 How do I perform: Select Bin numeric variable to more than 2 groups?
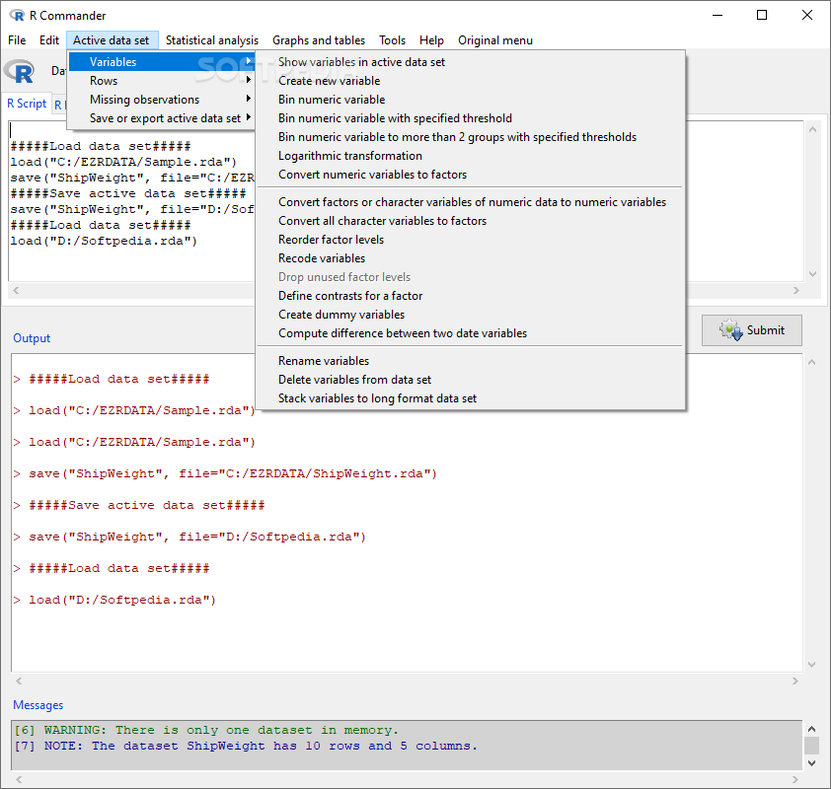tap(471, 137)
